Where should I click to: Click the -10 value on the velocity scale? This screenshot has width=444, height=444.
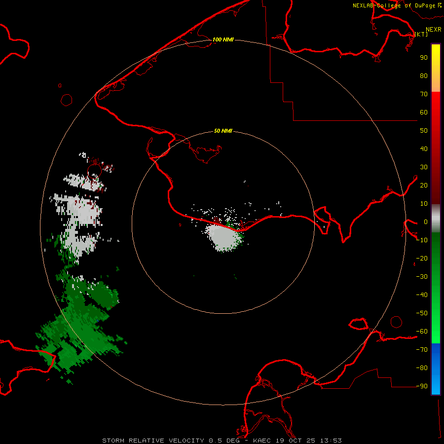click(x=422, y=240)
